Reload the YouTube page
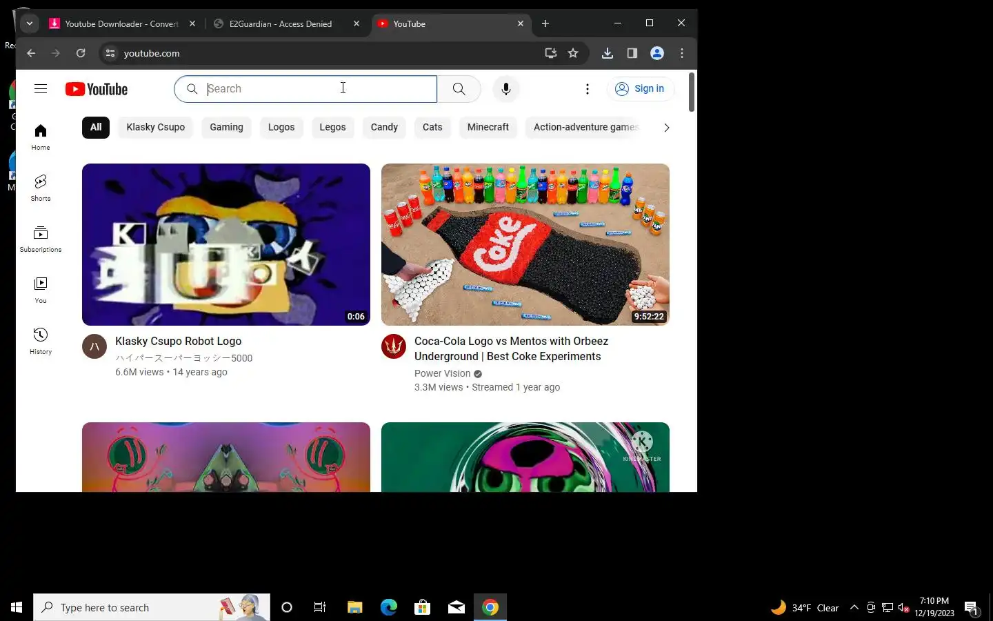 coord(81,53)
